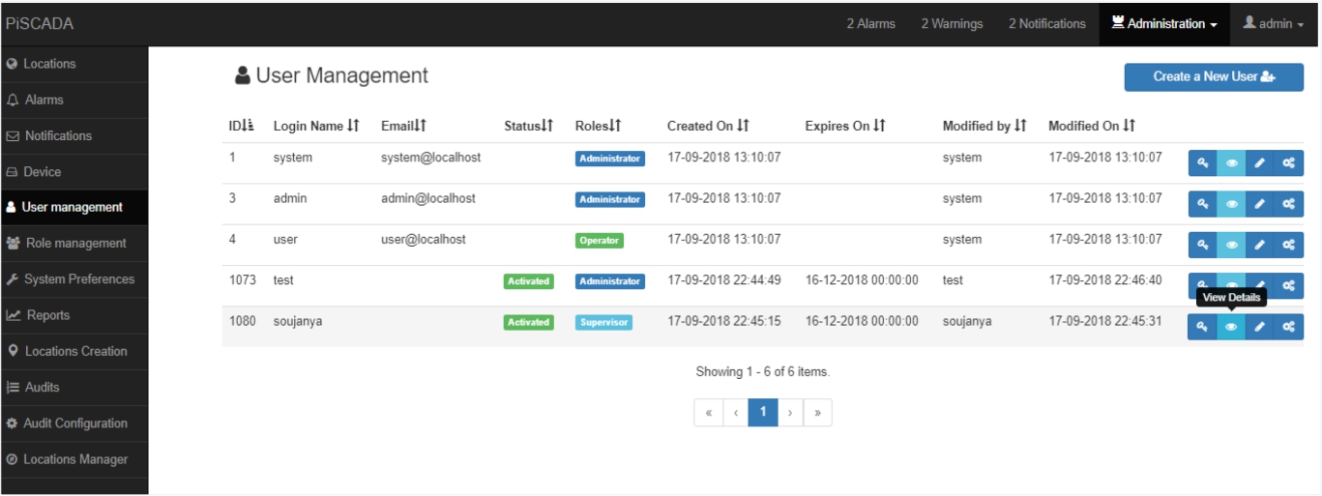
Task: Click the gears icon in the system row
Action: 1288,163
